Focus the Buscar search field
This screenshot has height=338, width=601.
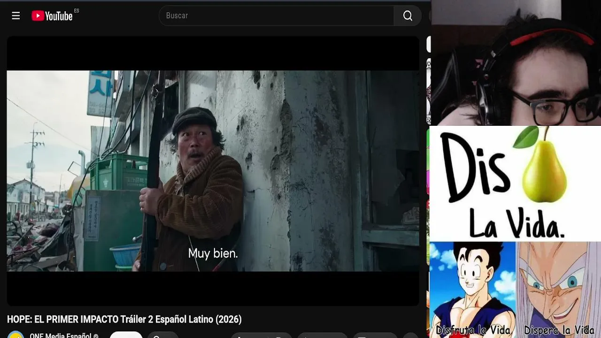277,16
